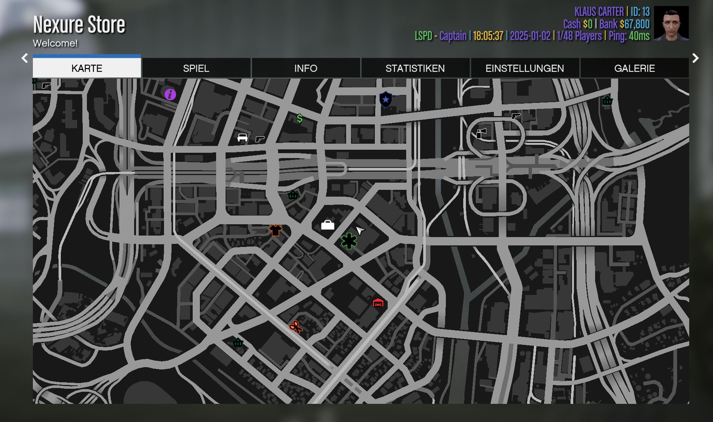Select the shop basket blip near bottom
This screenshot has height=422, width=713.
coord(238,342)
